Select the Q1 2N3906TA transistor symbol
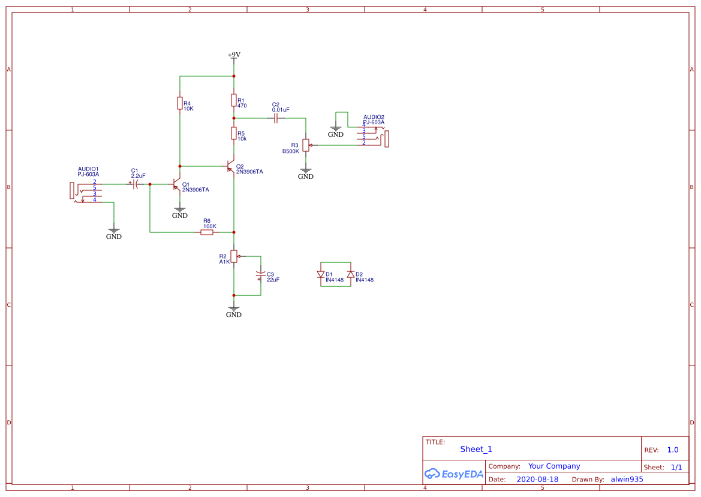Viewport: 701px width, 497px height. click(x=177, y=184)
